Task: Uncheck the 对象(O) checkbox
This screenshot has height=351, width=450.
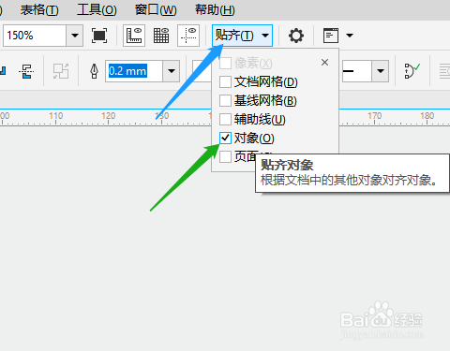Action: coord(225,139)
